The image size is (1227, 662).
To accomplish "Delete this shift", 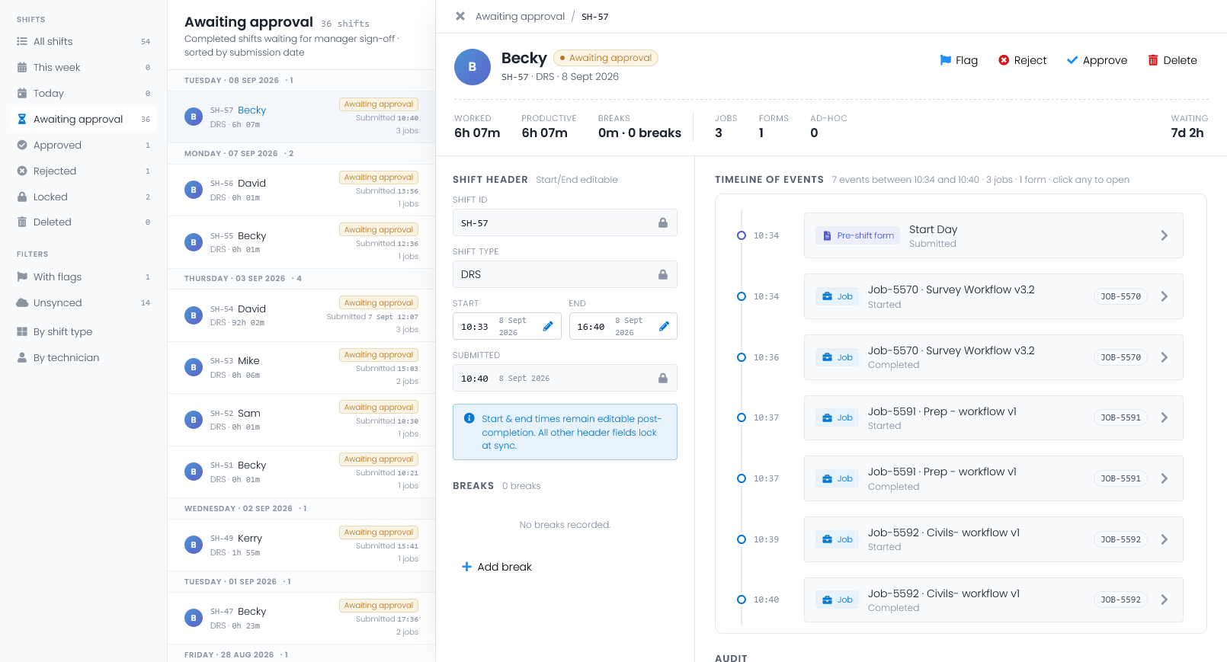I will 1172,60.
